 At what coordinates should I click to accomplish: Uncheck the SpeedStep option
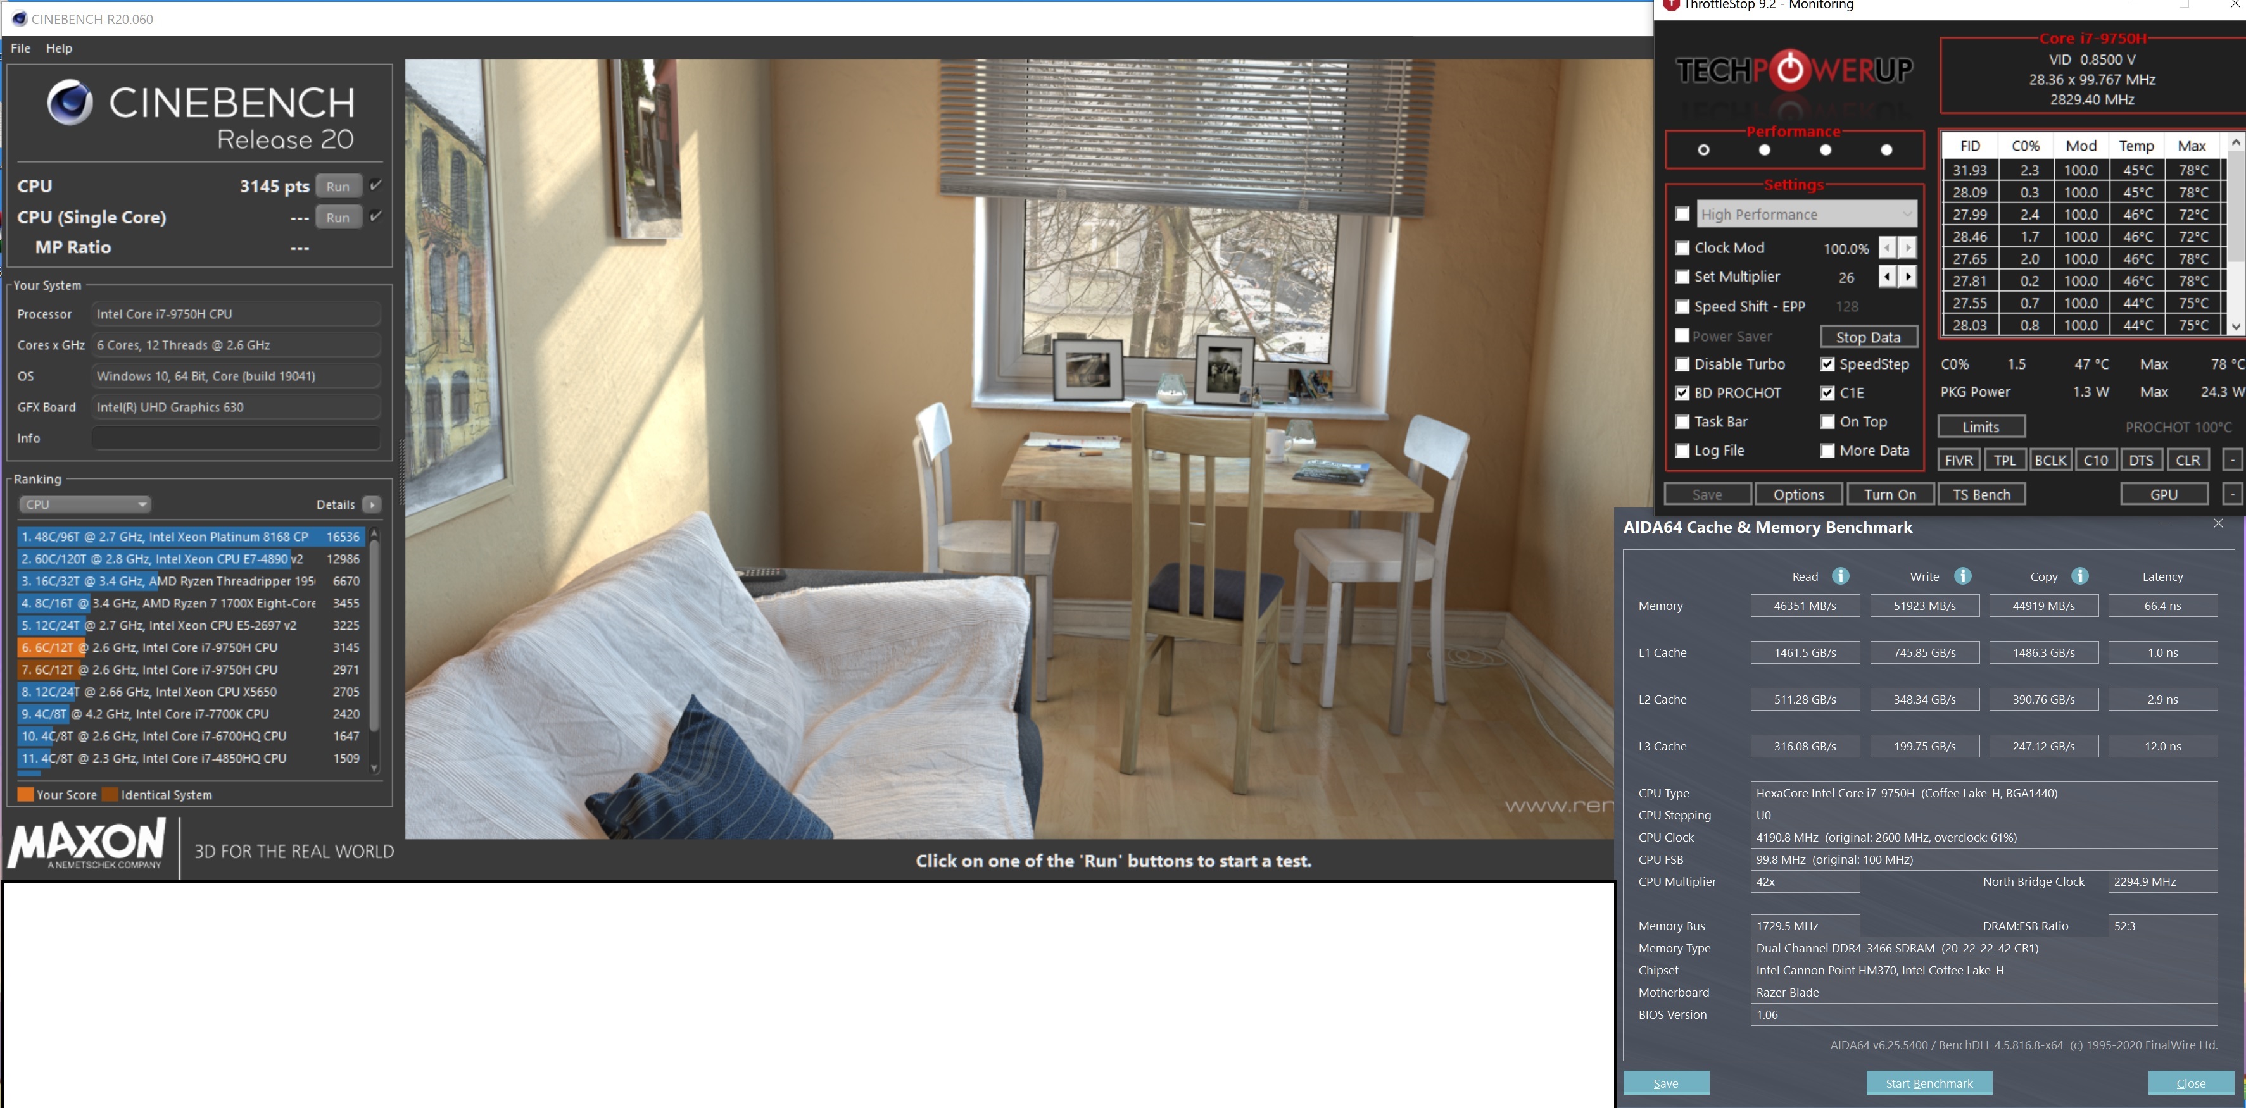coord(1827,364)
